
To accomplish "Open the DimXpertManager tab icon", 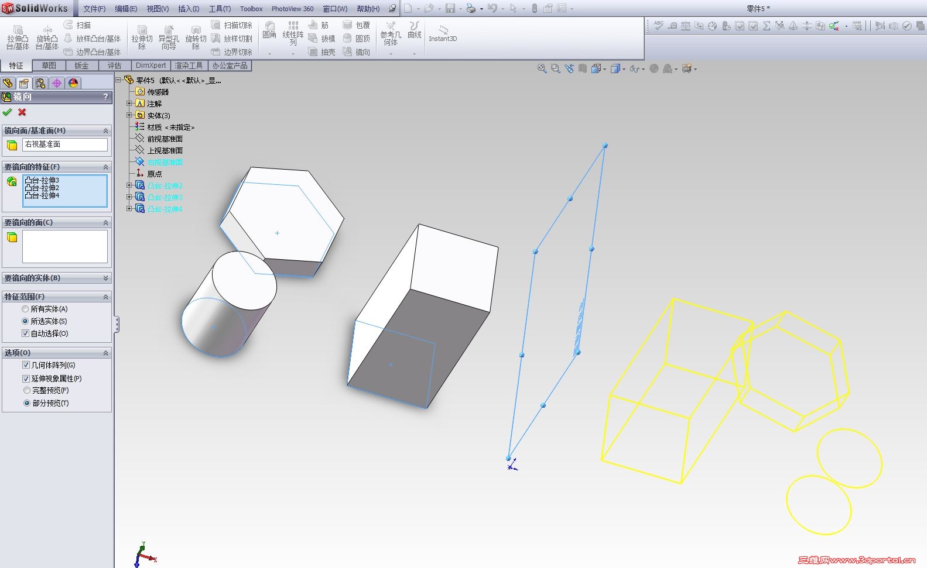I will (57, 83).
